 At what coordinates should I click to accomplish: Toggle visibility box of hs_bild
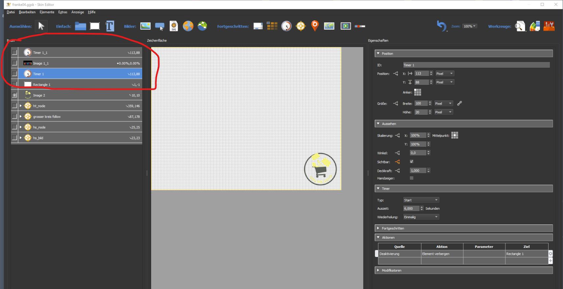(x=14, y=138)
